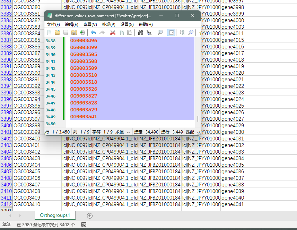Click lcl|NZ_CP049904.1 cell in Excel row 3408
This screenshot has width=297, height=230.
coord(110,178)
